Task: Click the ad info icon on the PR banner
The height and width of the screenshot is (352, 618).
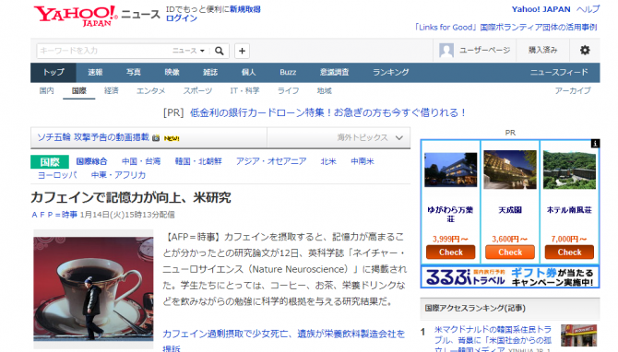Action: pos(595,144)
